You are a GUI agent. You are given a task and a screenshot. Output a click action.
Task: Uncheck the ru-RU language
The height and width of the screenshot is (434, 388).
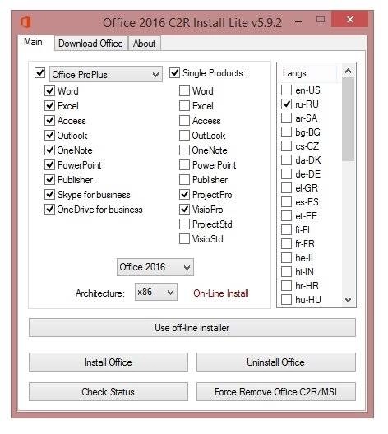pyautogui.click(x=286, y=104)
